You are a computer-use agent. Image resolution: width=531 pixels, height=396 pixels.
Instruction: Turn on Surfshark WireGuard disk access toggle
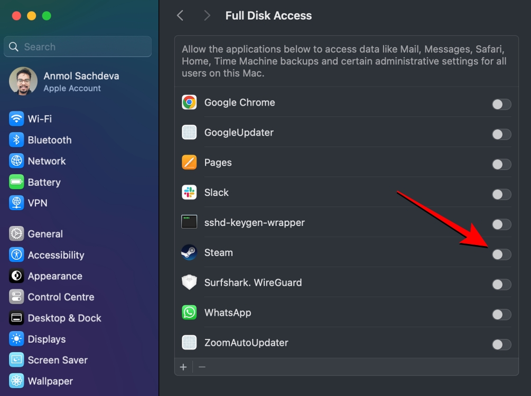pos(501,285)
